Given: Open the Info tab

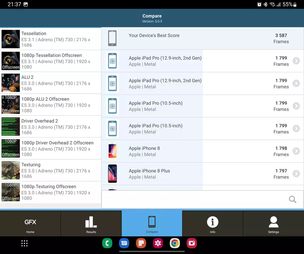Looking at the screenshot, I should (212, 224).
